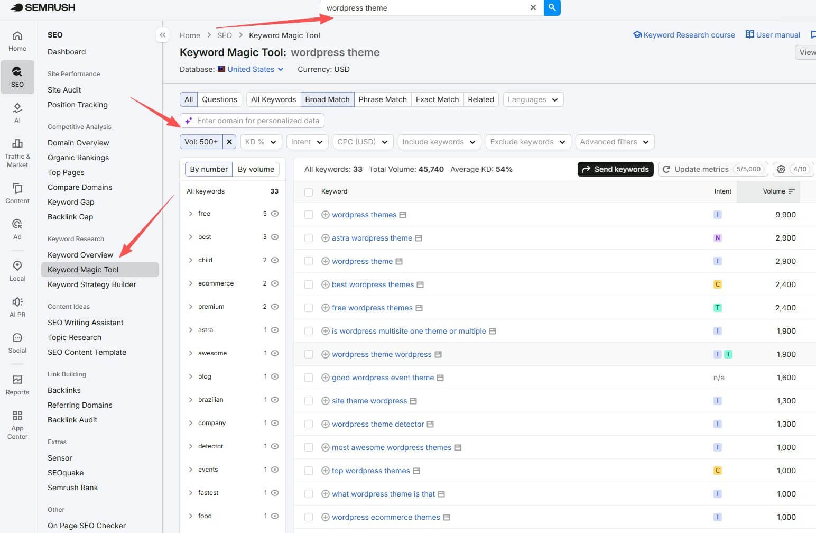816x533 pixels.
Task: Focus the domain personalized data field
Action: coord(252,121)
